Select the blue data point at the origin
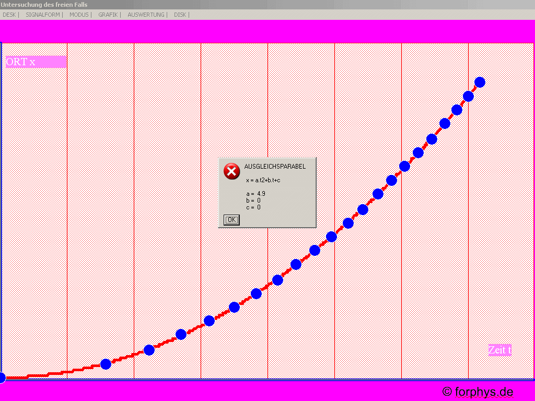The width and height of the screenshot is (535, 401). [2, 377]
